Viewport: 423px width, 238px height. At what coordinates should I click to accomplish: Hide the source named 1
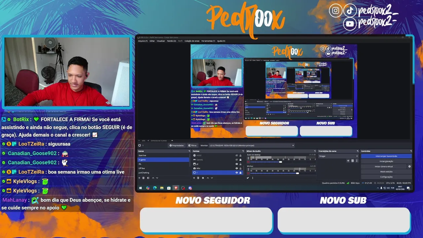[237, 173]
